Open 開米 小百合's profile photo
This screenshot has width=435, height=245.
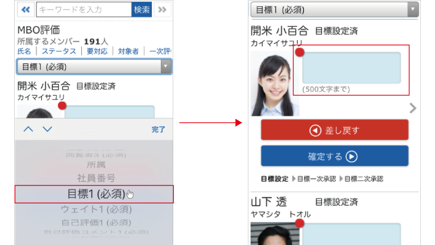[275, 84]
